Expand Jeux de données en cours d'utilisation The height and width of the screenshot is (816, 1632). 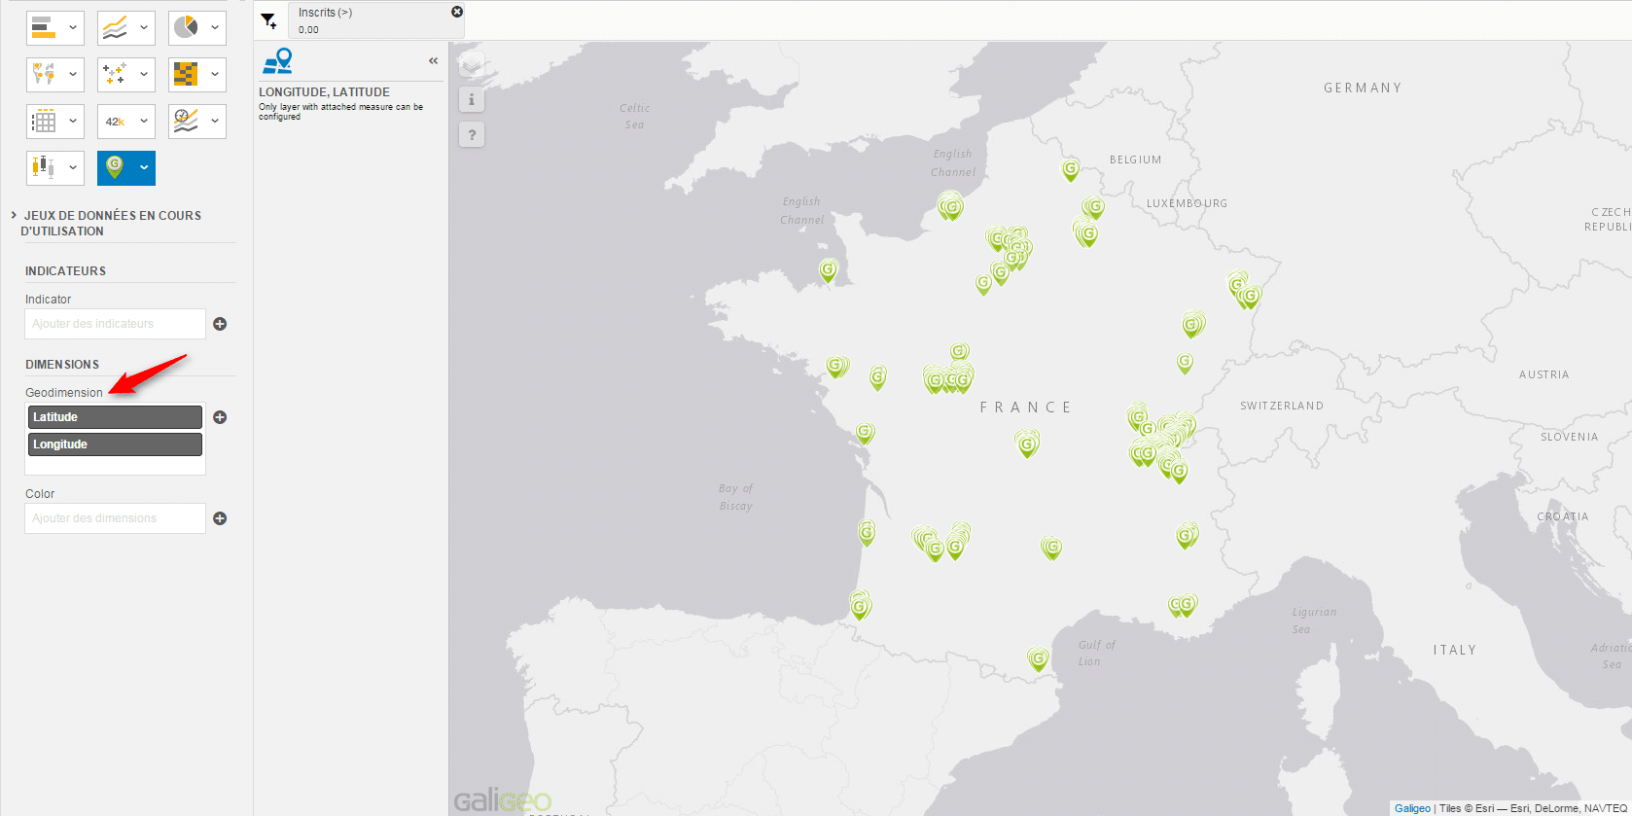pyautogui.click(x=14, y=215)
